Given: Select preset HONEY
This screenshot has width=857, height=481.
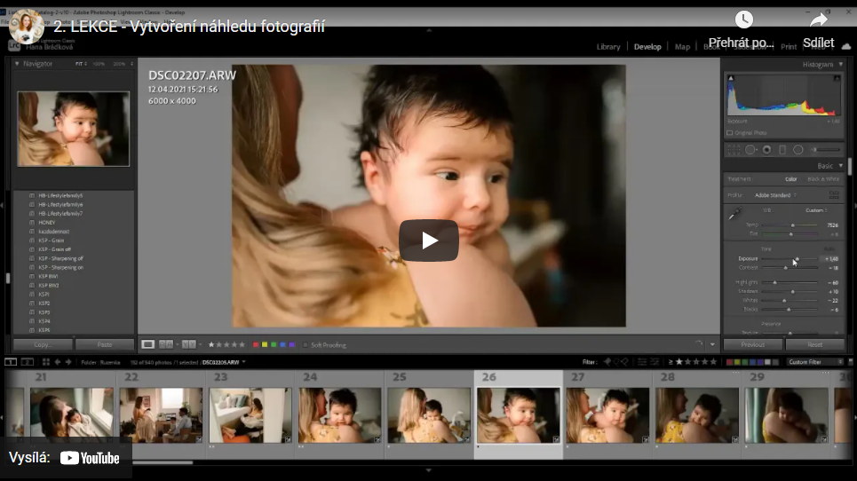Looking at the screenshot, I should pos(47,223).
